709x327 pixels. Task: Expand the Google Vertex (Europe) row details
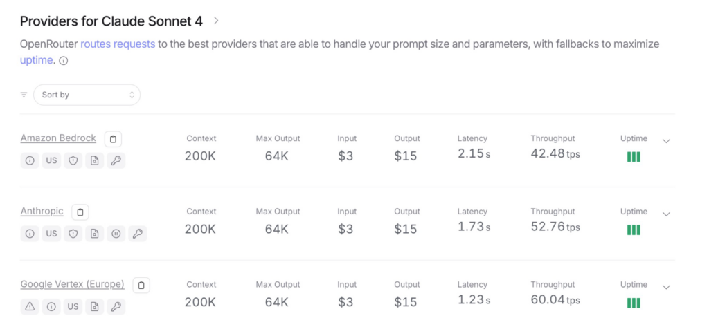click(x=666, y=287)
